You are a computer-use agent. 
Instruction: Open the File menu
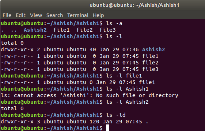(x=7, y=15)
